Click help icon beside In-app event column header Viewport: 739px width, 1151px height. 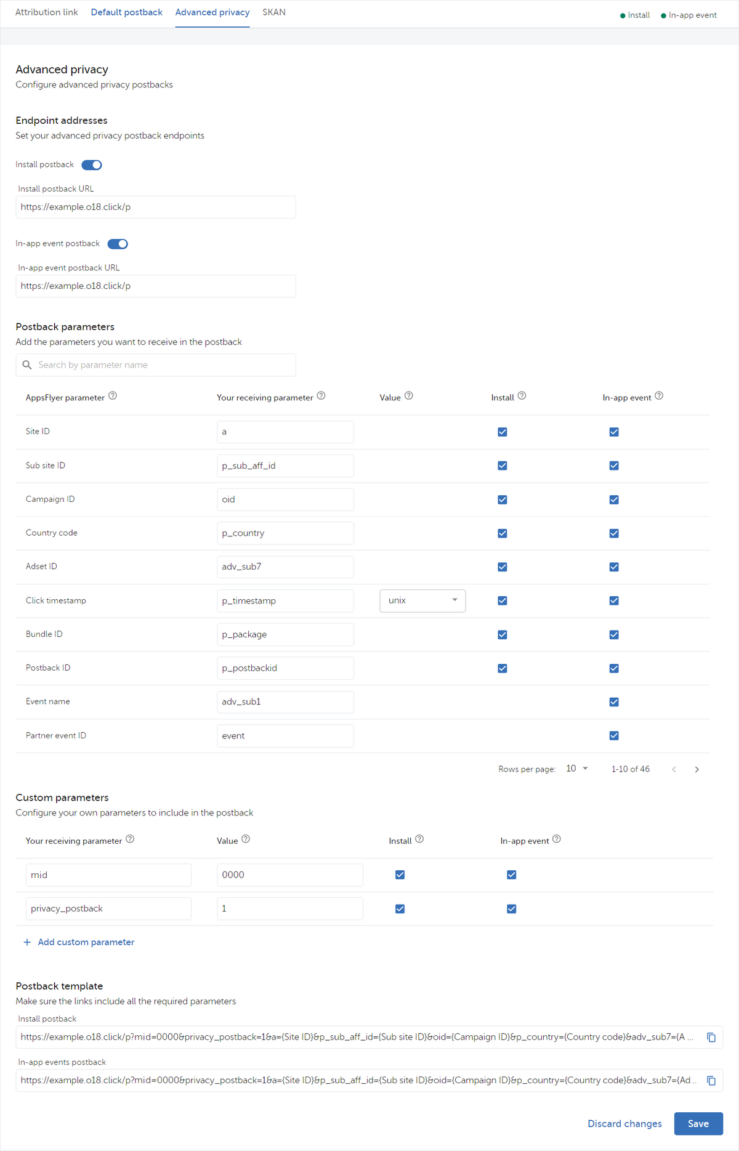(659, 396)
